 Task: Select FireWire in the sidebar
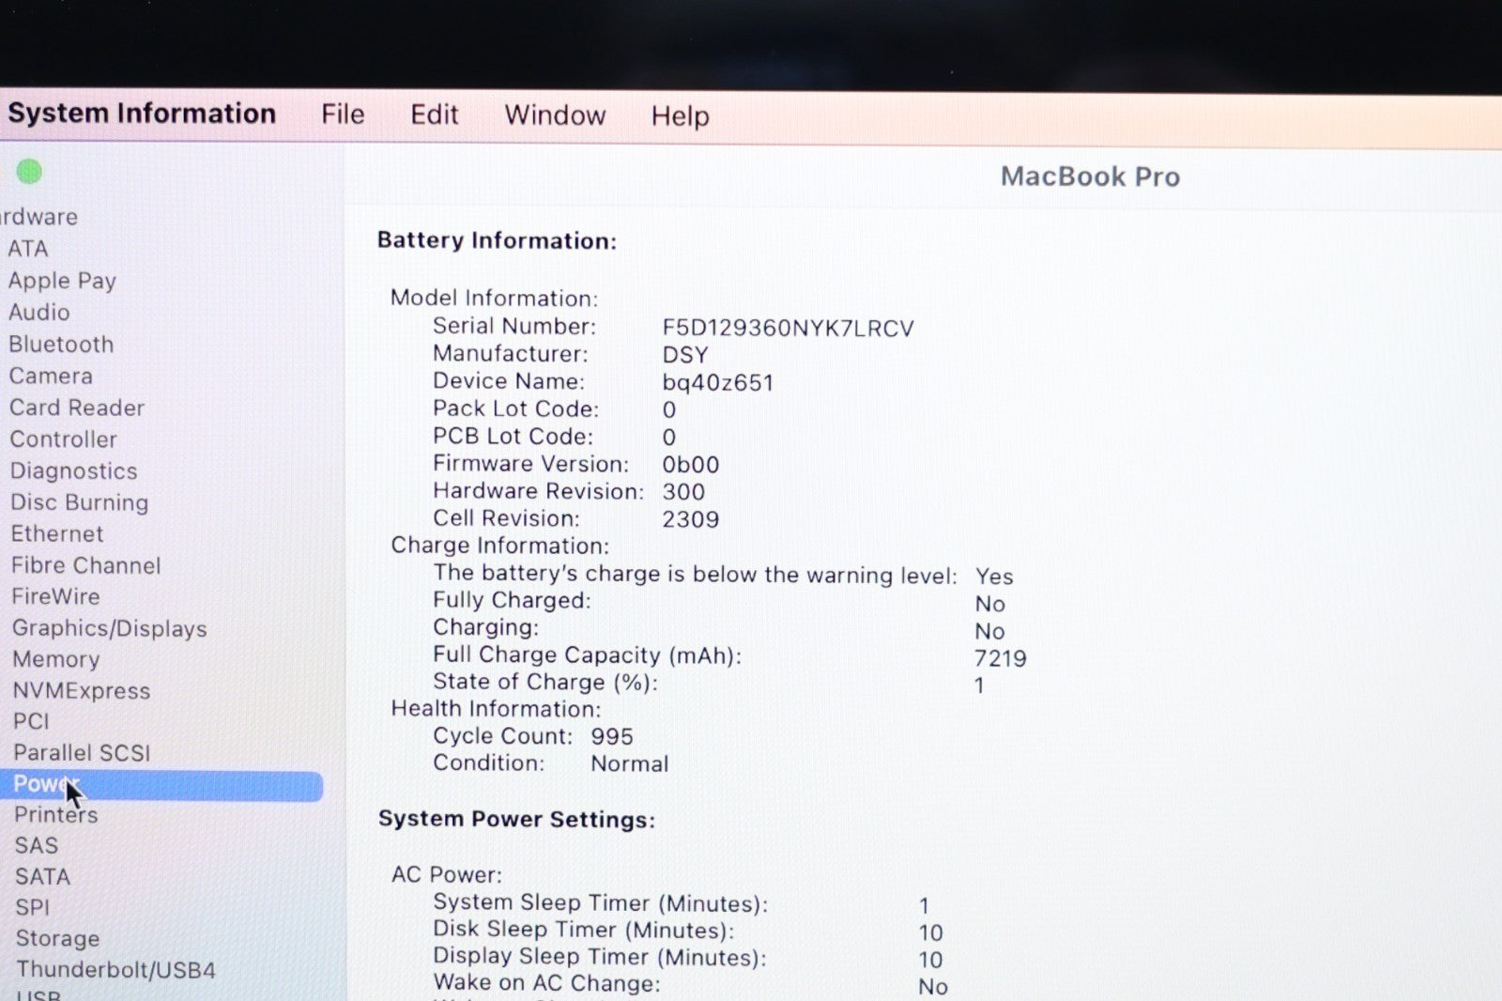coord(55,596)
